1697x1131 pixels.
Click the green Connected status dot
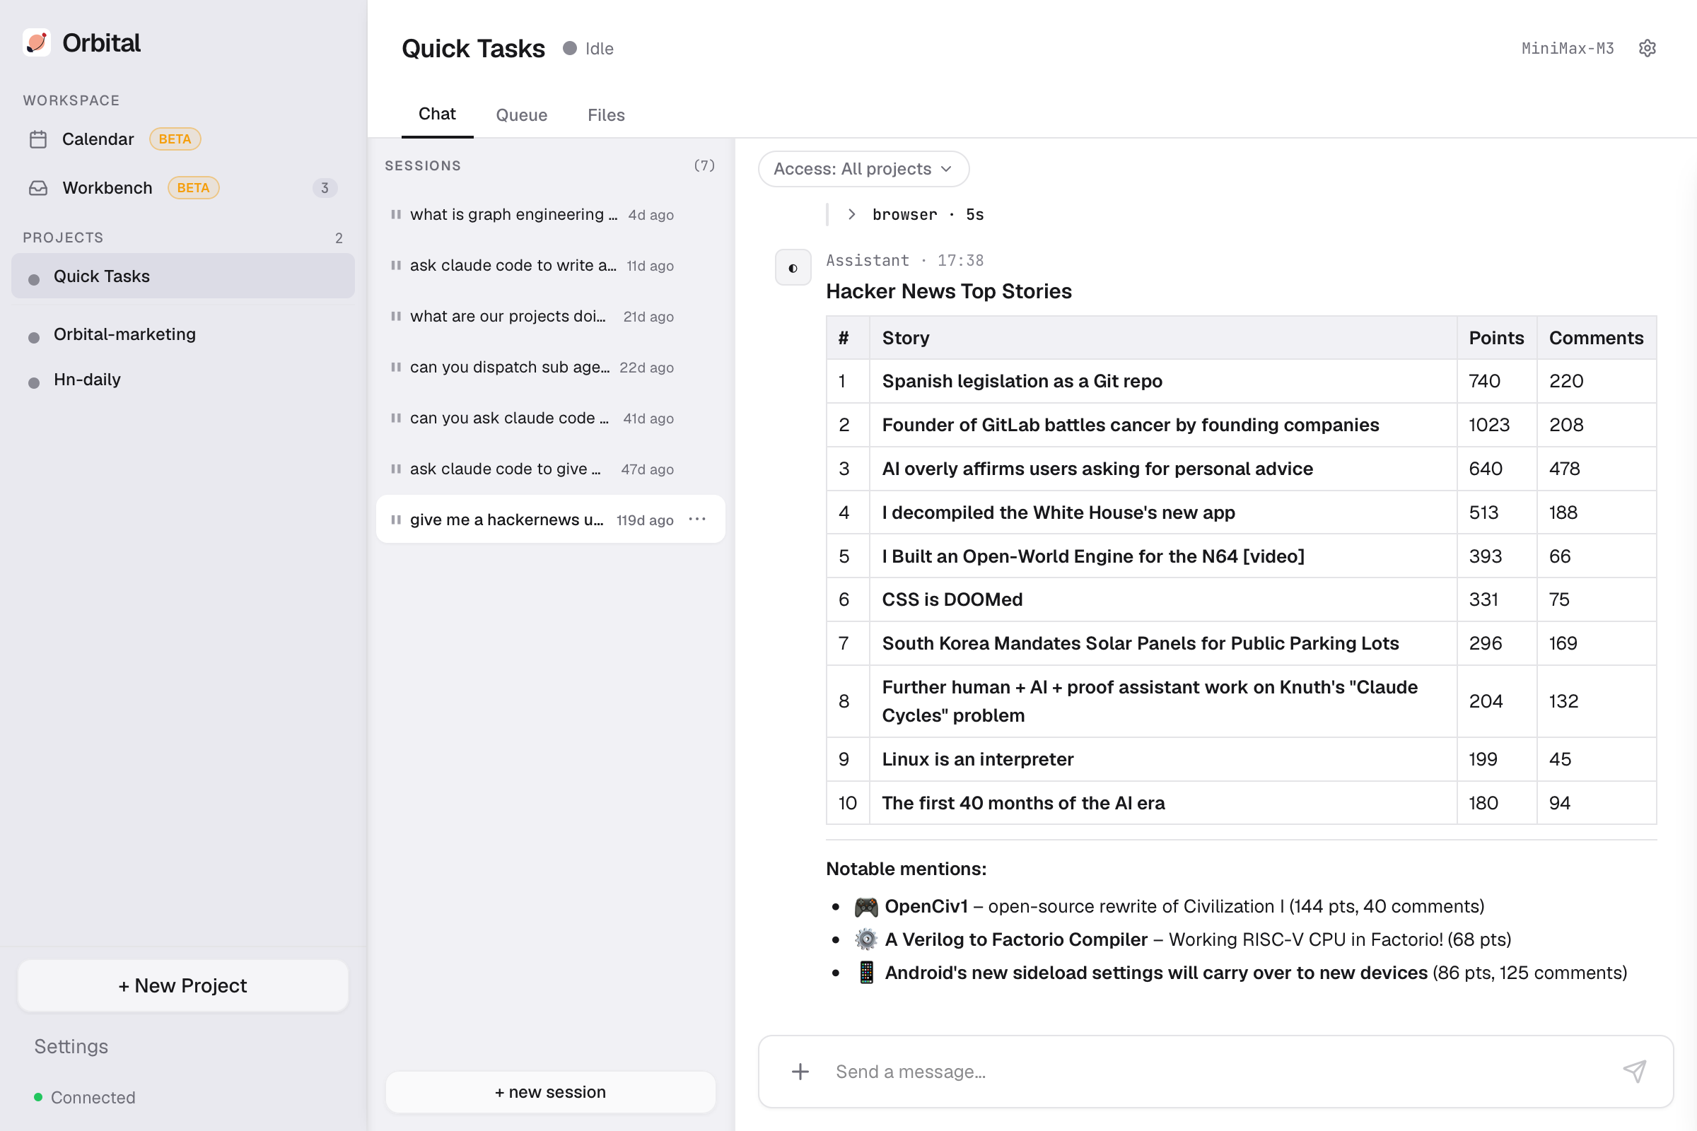tap(38, 1097)
